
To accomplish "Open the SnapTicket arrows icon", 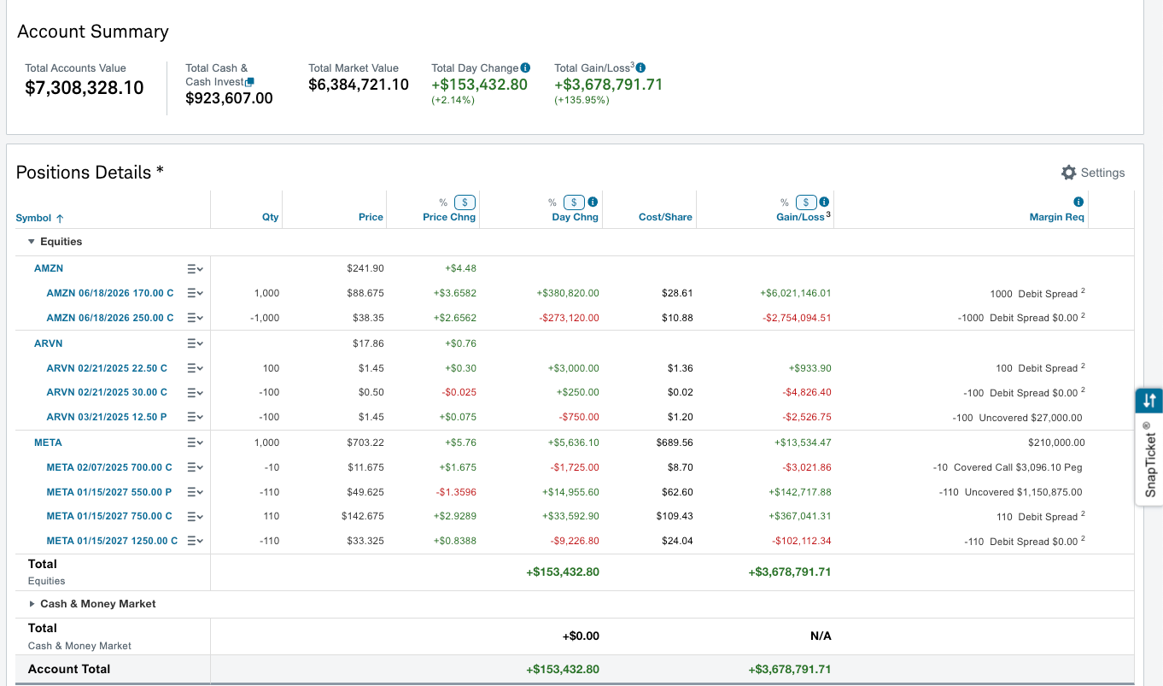I will 1149,400.
